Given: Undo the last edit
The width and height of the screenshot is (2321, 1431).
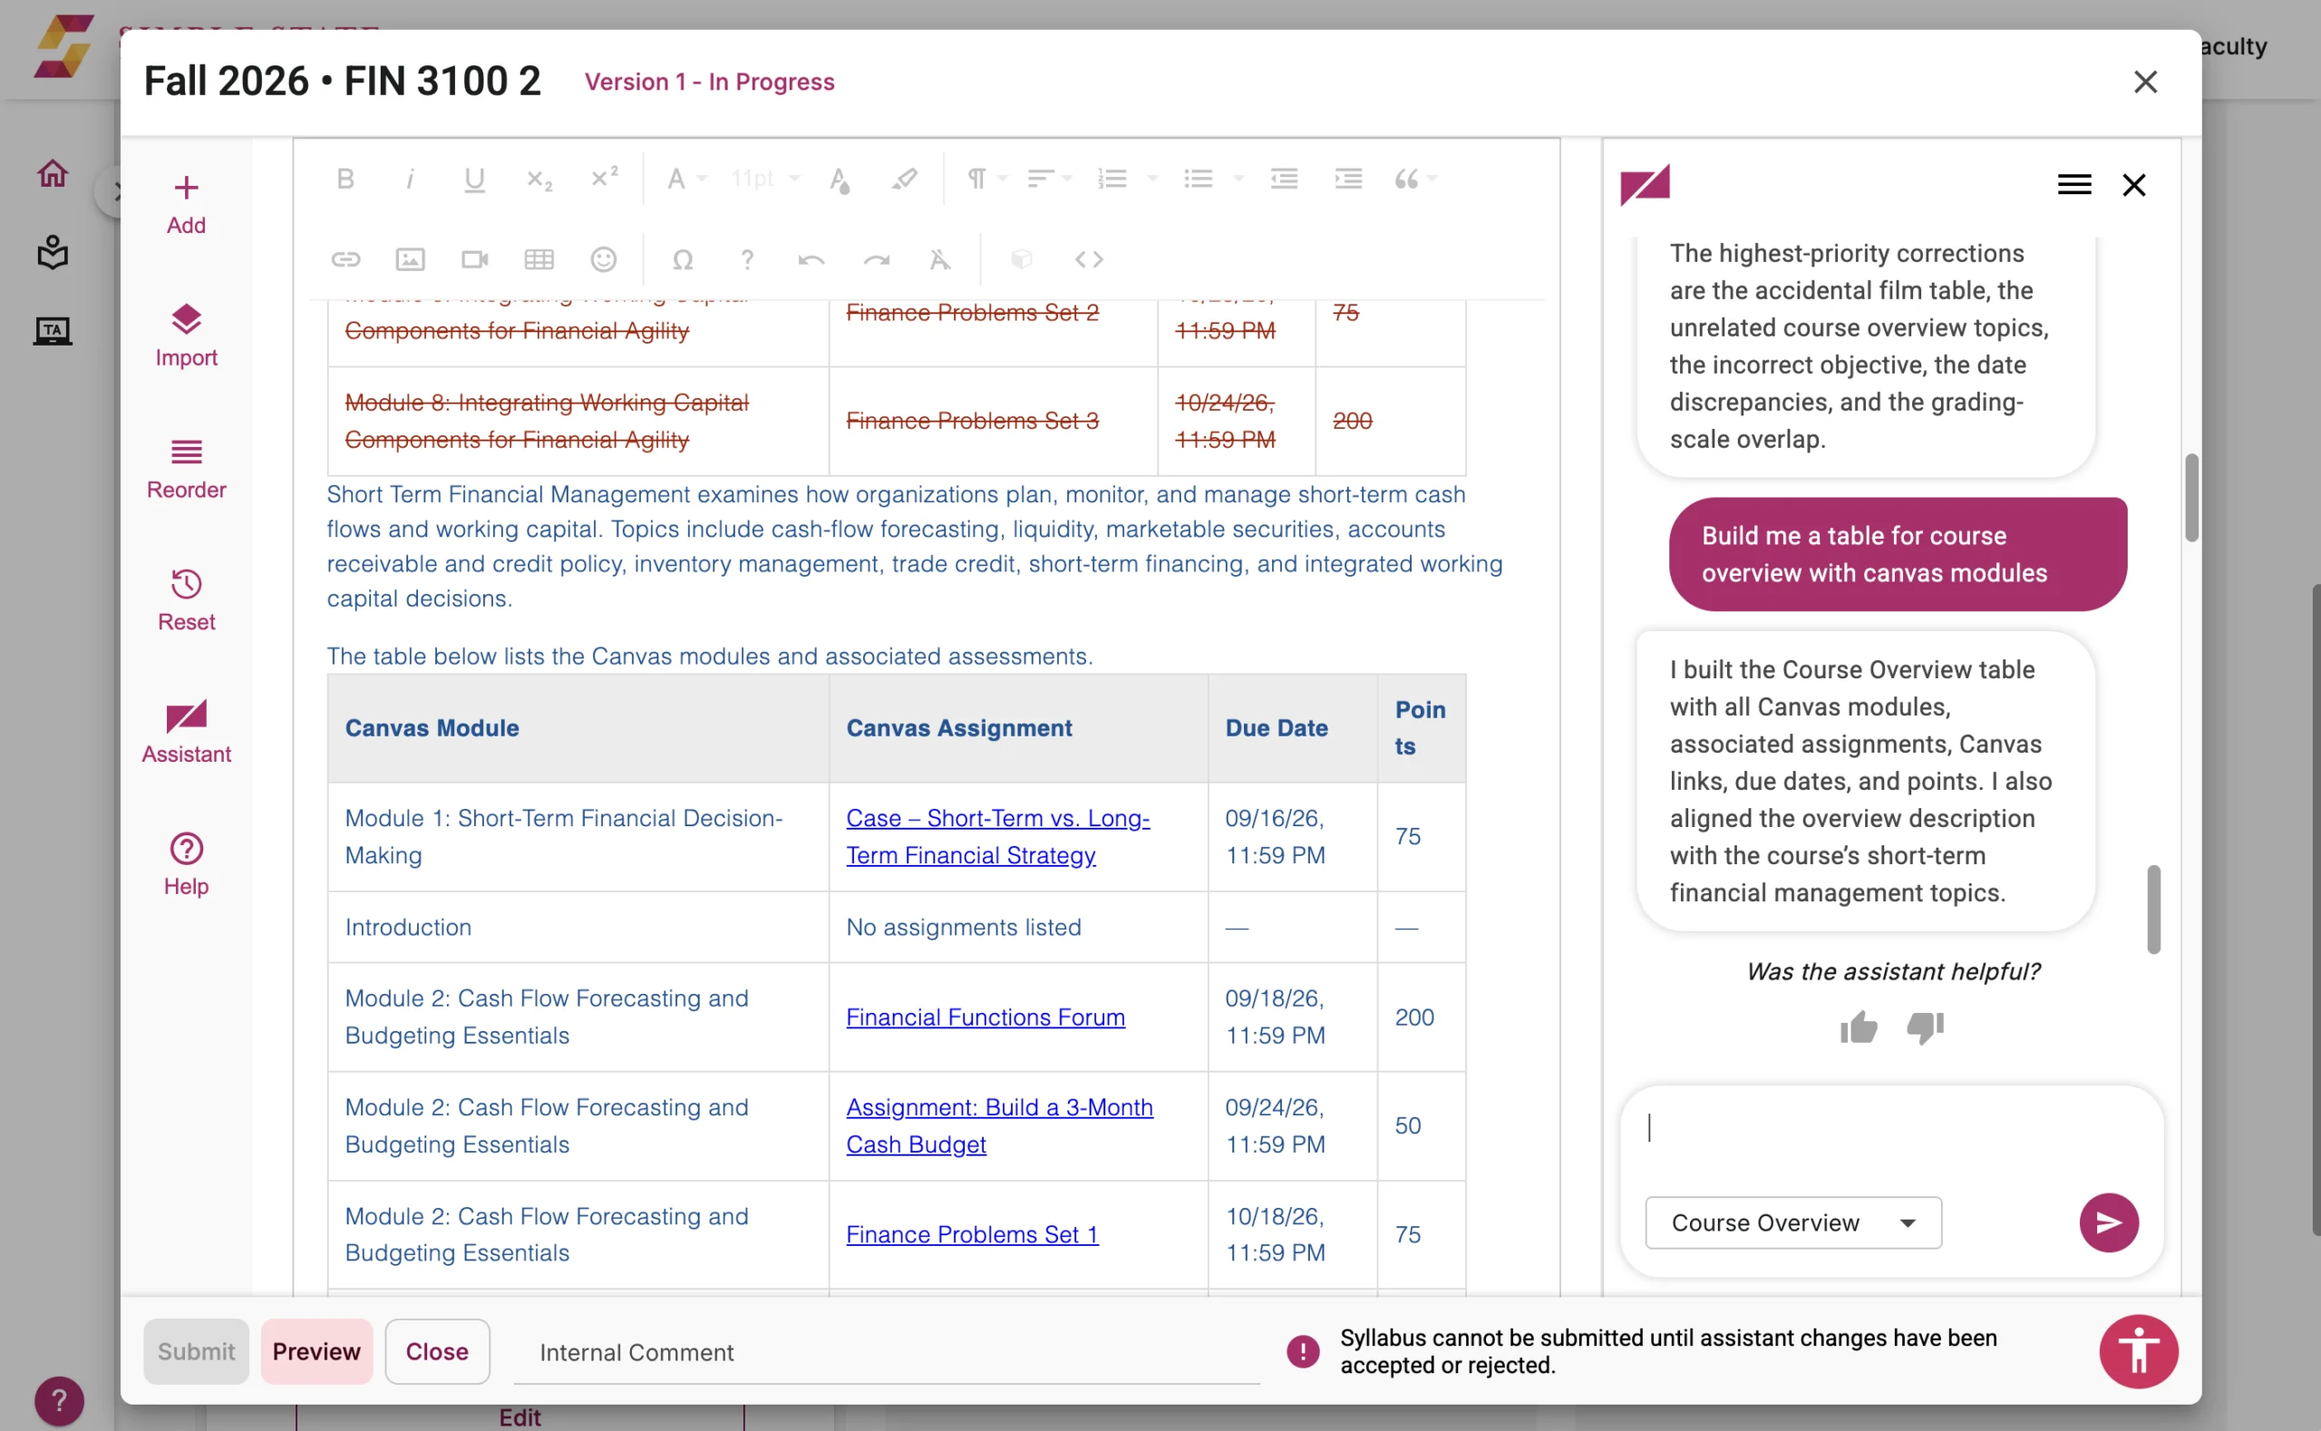Looking at the screenshot, I should pyautogui.click(x=811, y=259).
